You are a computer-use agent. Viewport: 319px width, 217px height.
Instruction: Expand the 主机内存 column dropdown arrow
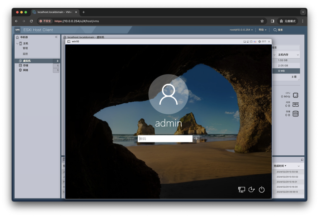[x=298, y=55]
